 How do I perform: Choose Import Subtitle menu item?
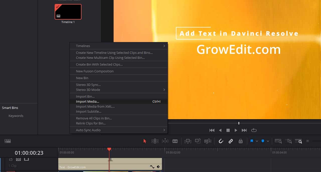(x=119, y=111)
